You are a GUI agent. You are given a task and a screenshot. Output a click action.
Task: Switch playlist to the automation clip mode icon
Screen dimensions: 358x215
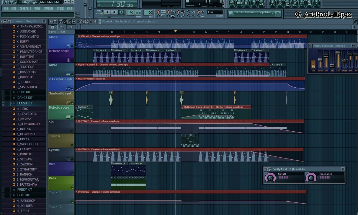click(62, 27)
